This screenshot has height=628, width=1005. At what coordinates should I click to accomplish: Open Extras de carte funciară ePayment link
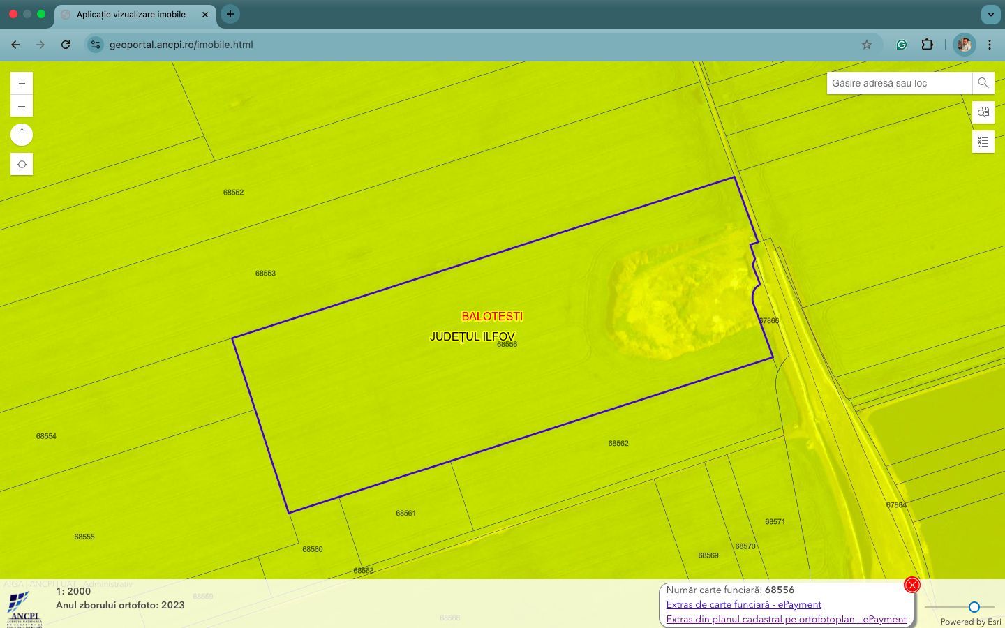(743, 605)
